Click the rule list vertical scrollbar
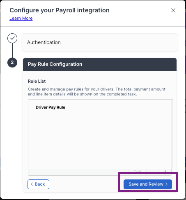 tap(172, 134)
